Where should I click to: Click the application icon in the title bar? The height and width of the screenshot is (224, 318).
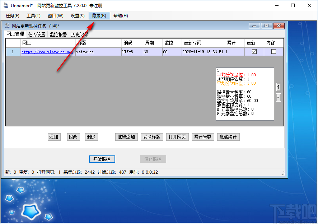[x=5, y=5]
